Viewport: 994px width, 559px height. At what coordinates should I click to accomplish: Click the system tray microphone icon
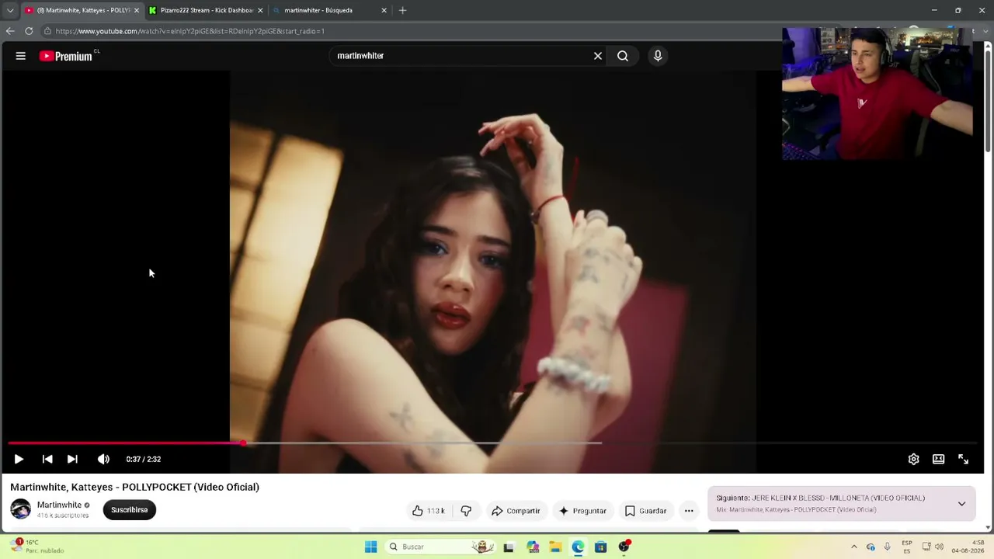(x=887, y=547)
